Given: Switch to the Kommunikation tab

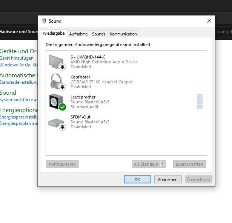Looking at the screenshot, I should (123, 34).
